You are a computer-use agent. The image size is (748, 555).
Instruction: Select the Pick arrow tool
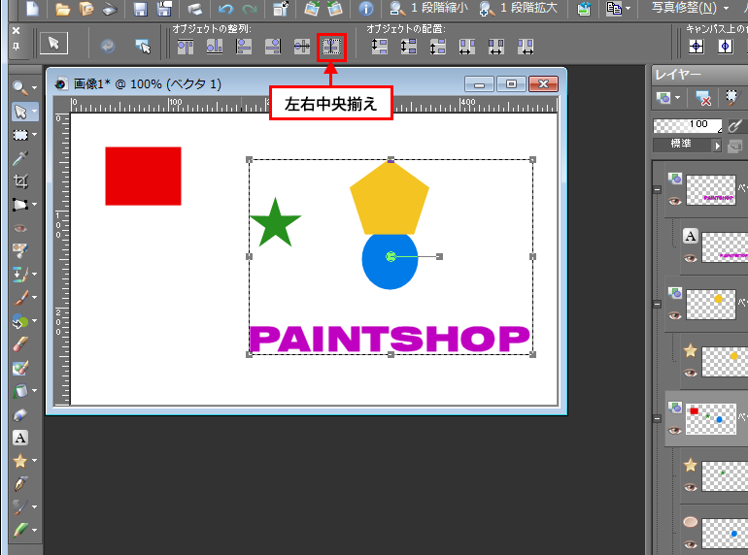point(20,112)
